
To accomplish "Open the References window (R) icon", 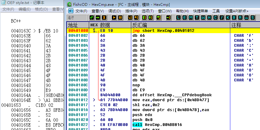I will (x=241, y=18).
